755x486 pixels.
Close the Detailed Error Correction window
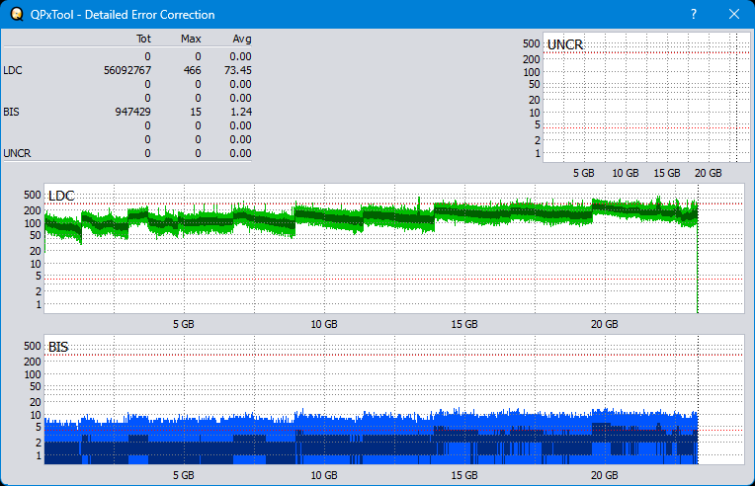coord(733,15)
